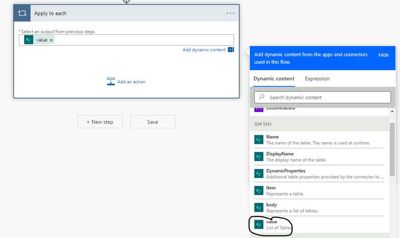
Task: Click the SharePoint icon beside body
Action: click(x=259, y=208)
